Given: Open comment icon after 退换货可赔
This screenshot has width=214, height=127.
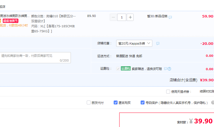Looking at the screenshot, I should point(166,69).
